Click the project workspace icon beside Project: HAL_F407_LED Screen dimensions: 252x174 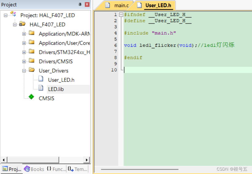[x=13, y=14]
